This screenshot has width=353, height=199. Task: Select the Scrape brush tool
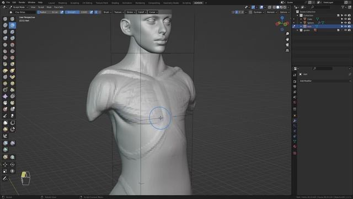click(5, 57)
